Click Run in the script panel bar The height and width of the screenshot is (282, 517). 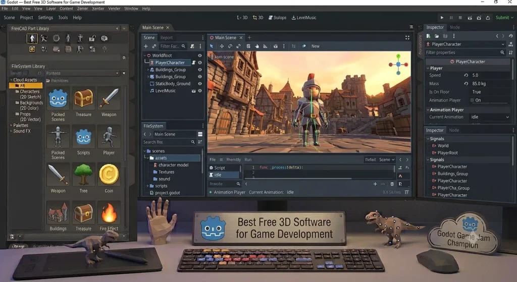pos(248,159)
